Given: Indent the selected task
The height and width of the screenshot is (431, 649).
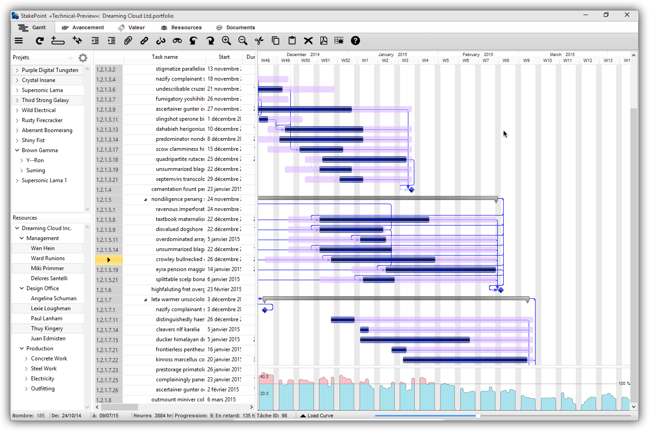Looking at the screenshot, I should tap(111, 41).
